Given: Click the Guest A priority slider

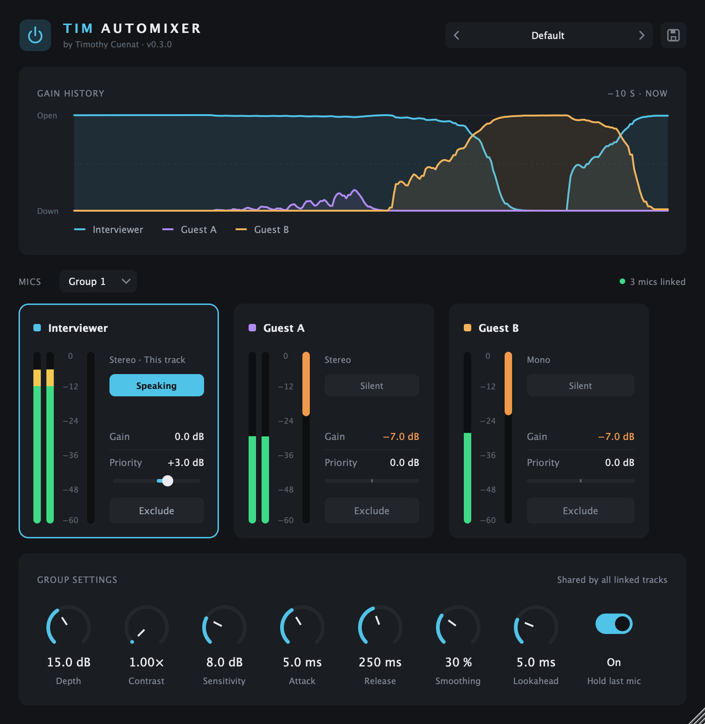Looking at the screenshot, I should (x=372, y=481).
